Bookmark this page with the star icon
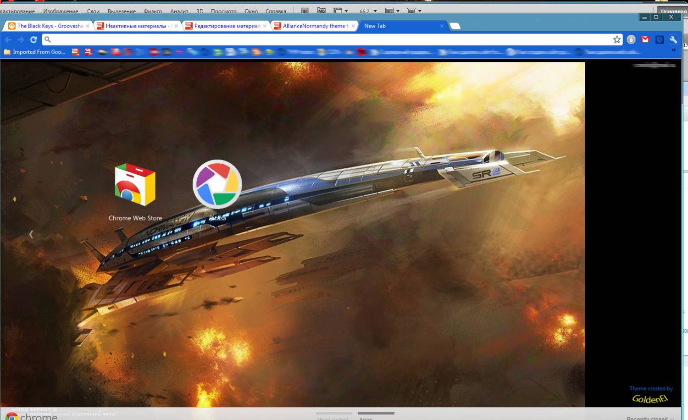This screenshot has height=420, width=688. [x=617, y=39]
